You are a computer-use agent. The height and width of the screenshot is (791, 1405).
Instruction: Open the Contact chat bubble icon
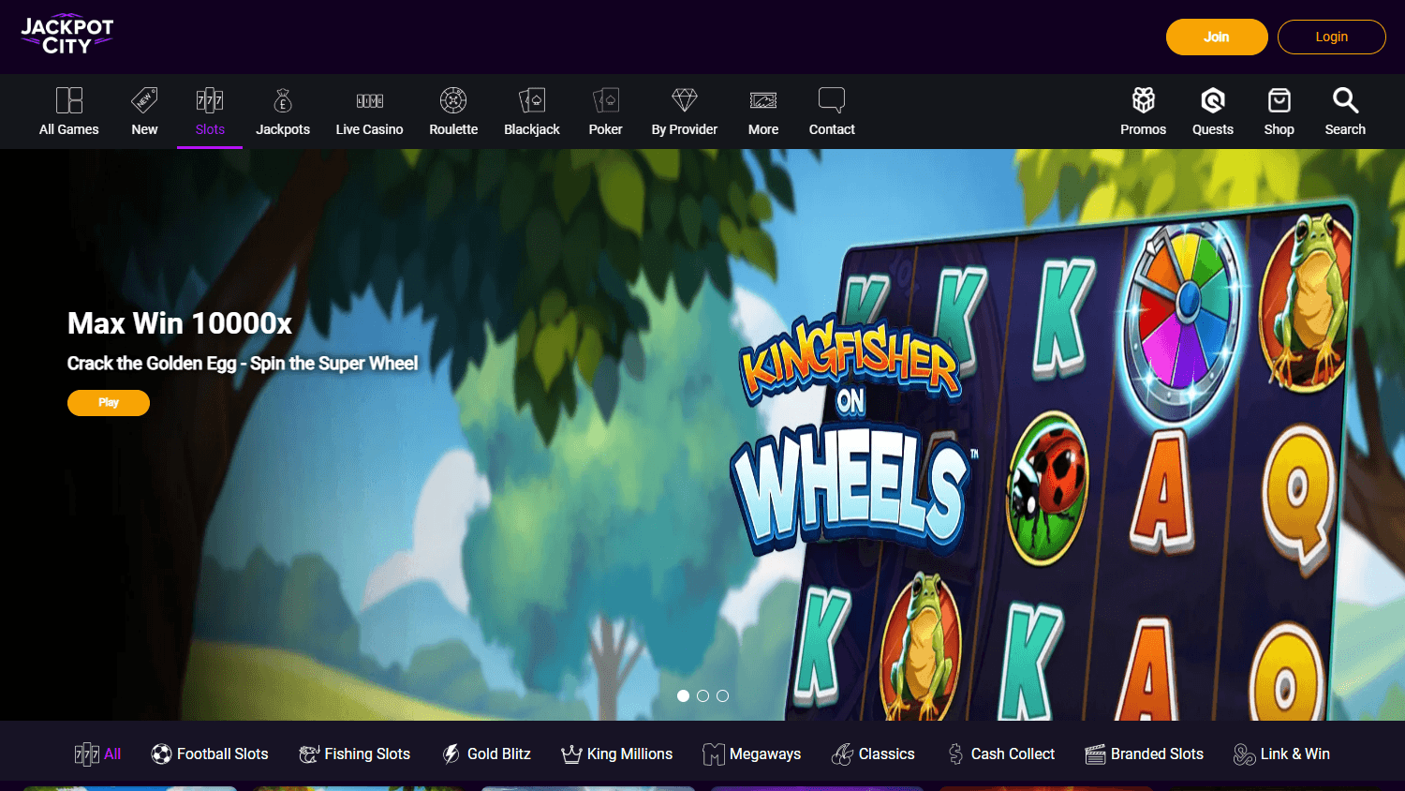click(x=832, y=100)
